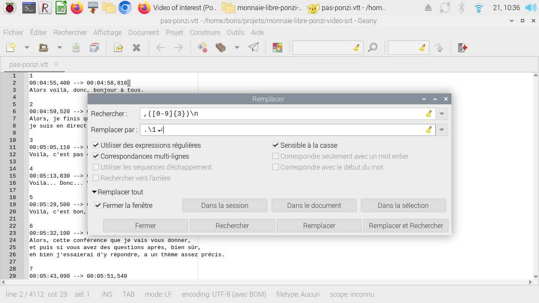The image size is (539, 303).
Task: Click the 'Dans le document' button
Action: click(314, 206)
